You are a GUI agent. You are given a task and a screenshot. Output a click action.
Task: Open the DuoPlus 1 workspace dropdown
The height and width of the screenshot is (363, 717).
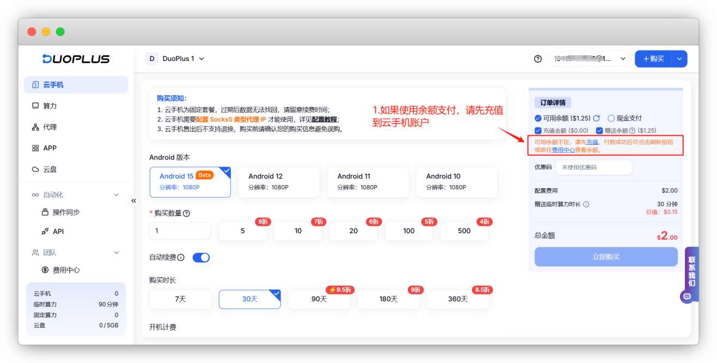point(175,59)
